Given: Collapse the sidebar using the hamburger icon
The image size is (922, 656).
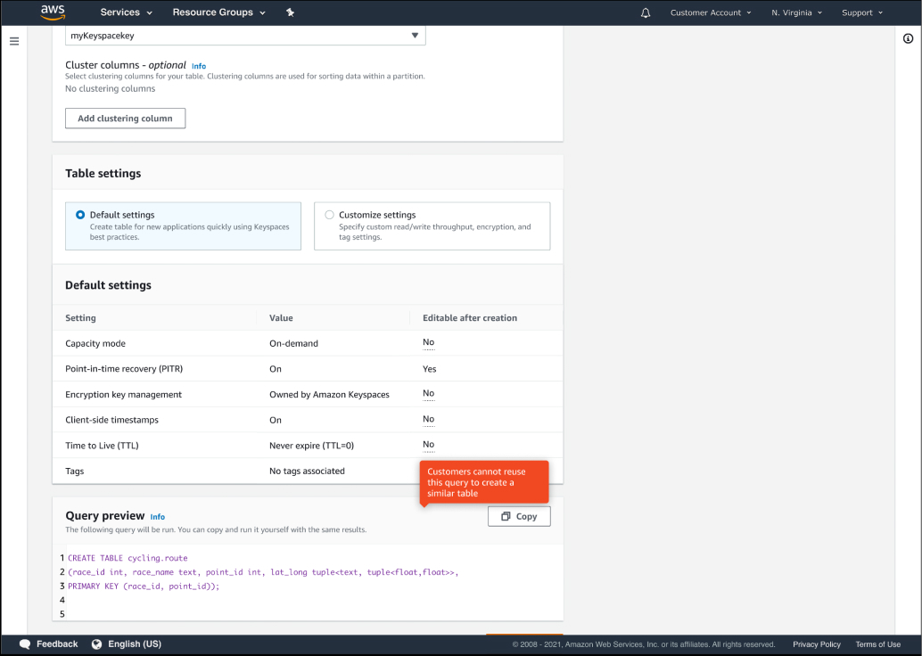Looking at the screenshot, I should tap(13, 40).
